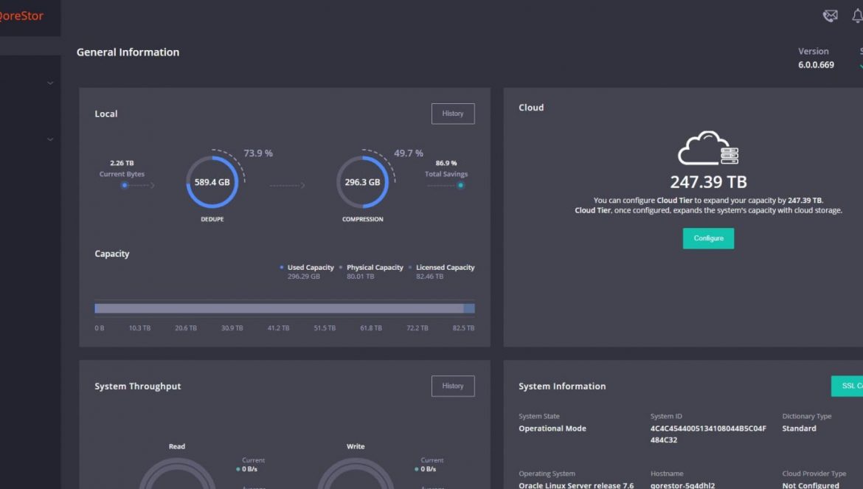Click the 49.7 % compression percentage
The image size is (863, 489).
point(409,153)
